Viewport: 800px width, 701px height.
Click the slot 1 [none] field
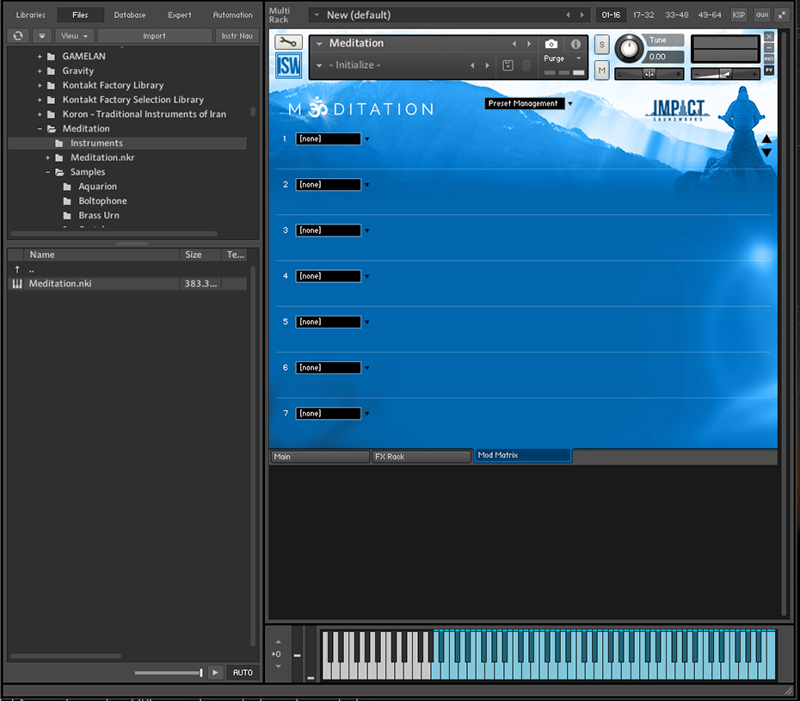[x=328, y=138]
